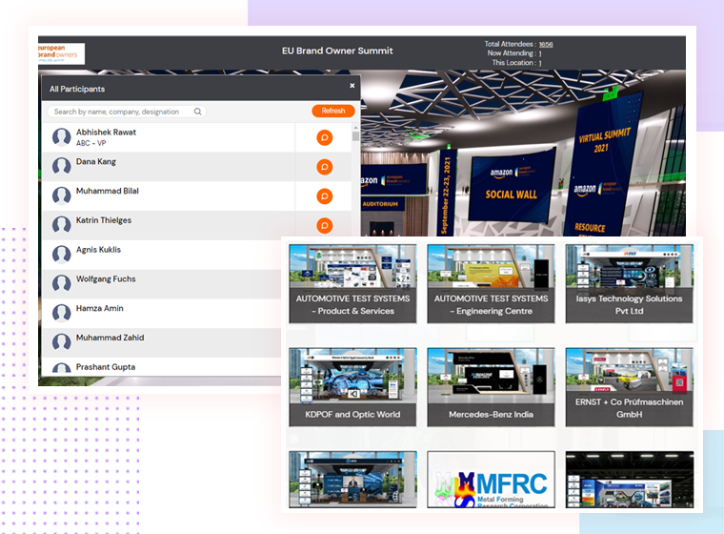This screenshot has width=724, height=534.
Task: Open the total attendees count link
Action: pos(545,44)
